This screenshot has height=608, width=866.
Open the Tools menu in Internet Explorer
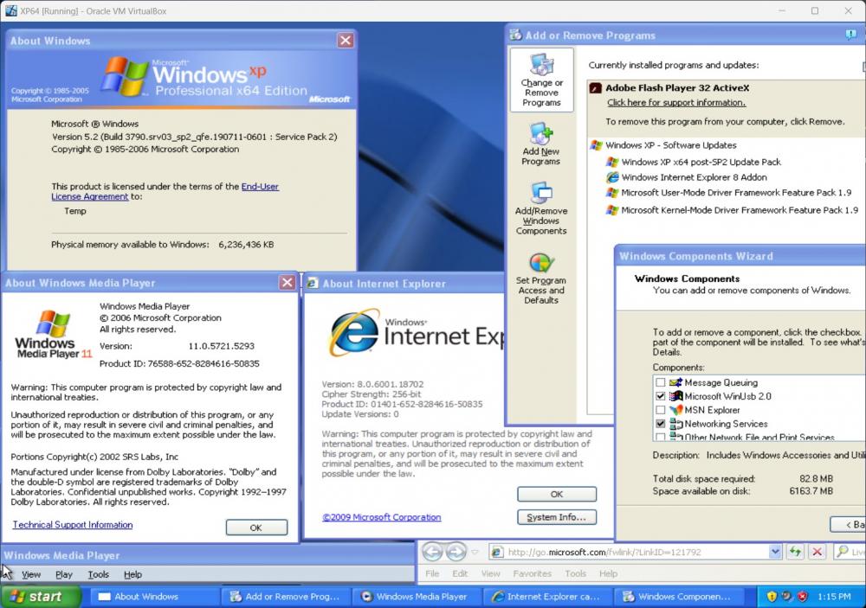[x=575, y=573]
